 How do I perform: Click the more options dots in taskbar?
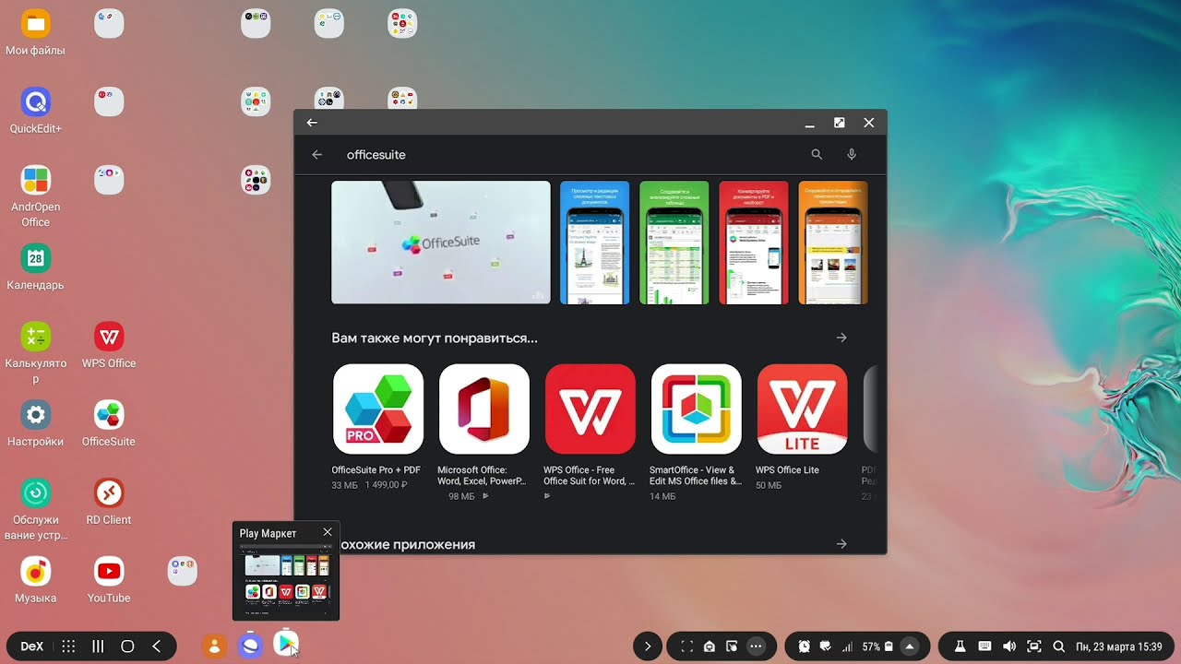point(756,646)
